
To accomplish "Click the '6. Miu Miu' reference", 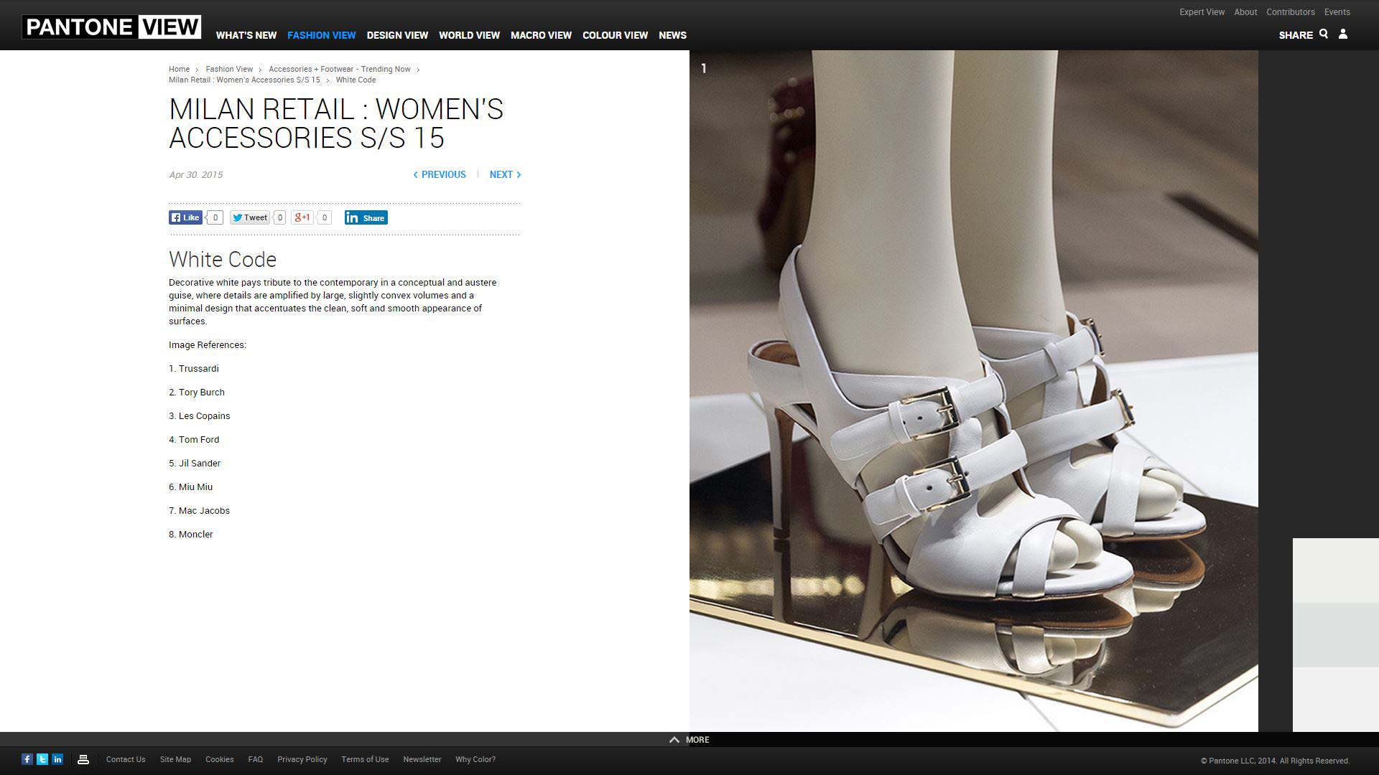I will (191, 487).
